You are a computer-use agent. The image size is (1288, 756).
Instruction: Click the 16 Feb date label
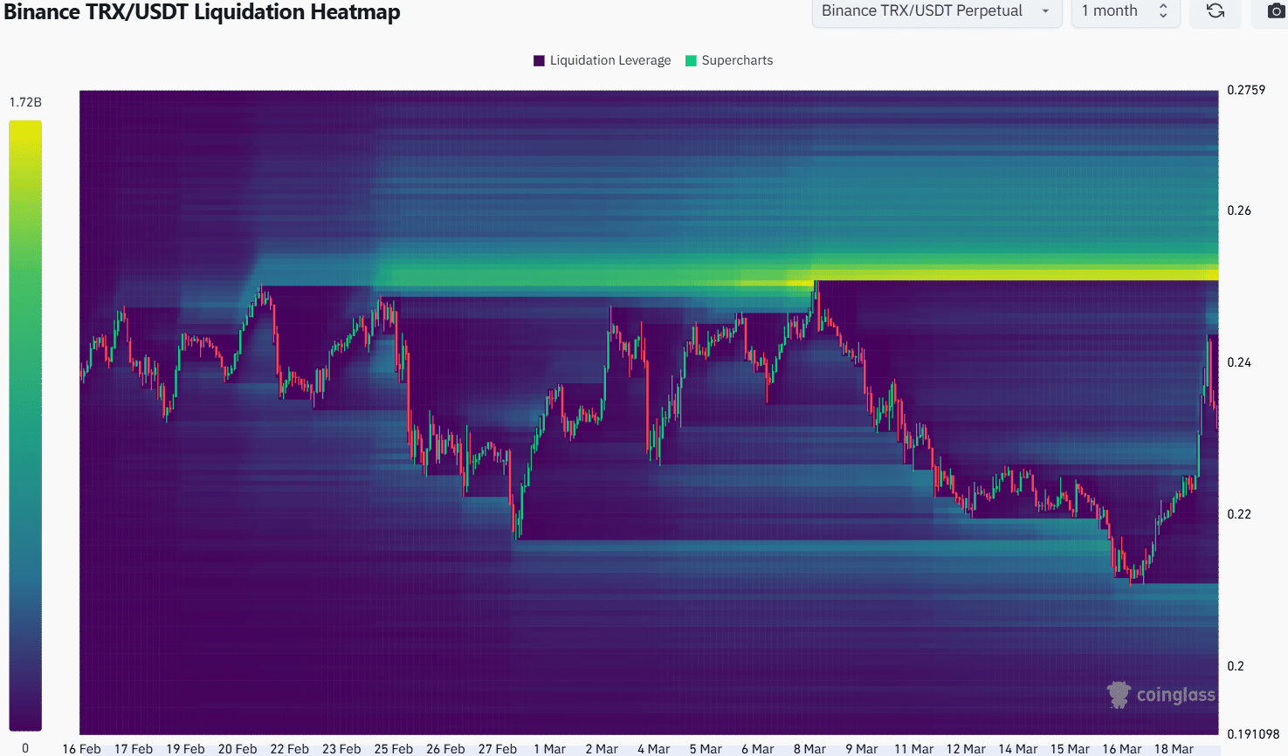[81, 749]
